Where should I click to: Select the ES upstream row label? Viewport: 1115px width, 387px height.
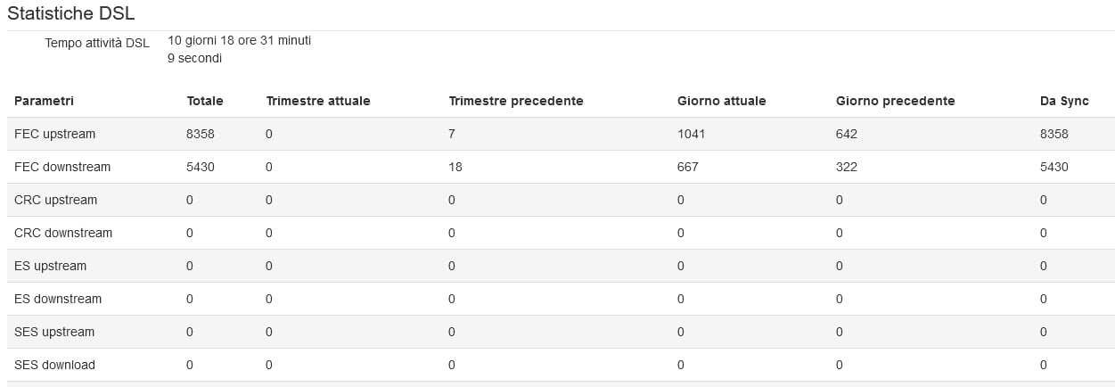(51, 266)
